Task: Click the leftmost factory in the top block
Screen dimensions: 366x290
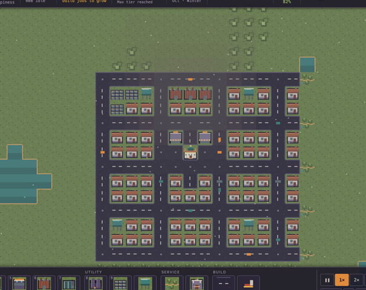Action: (175, 94)
